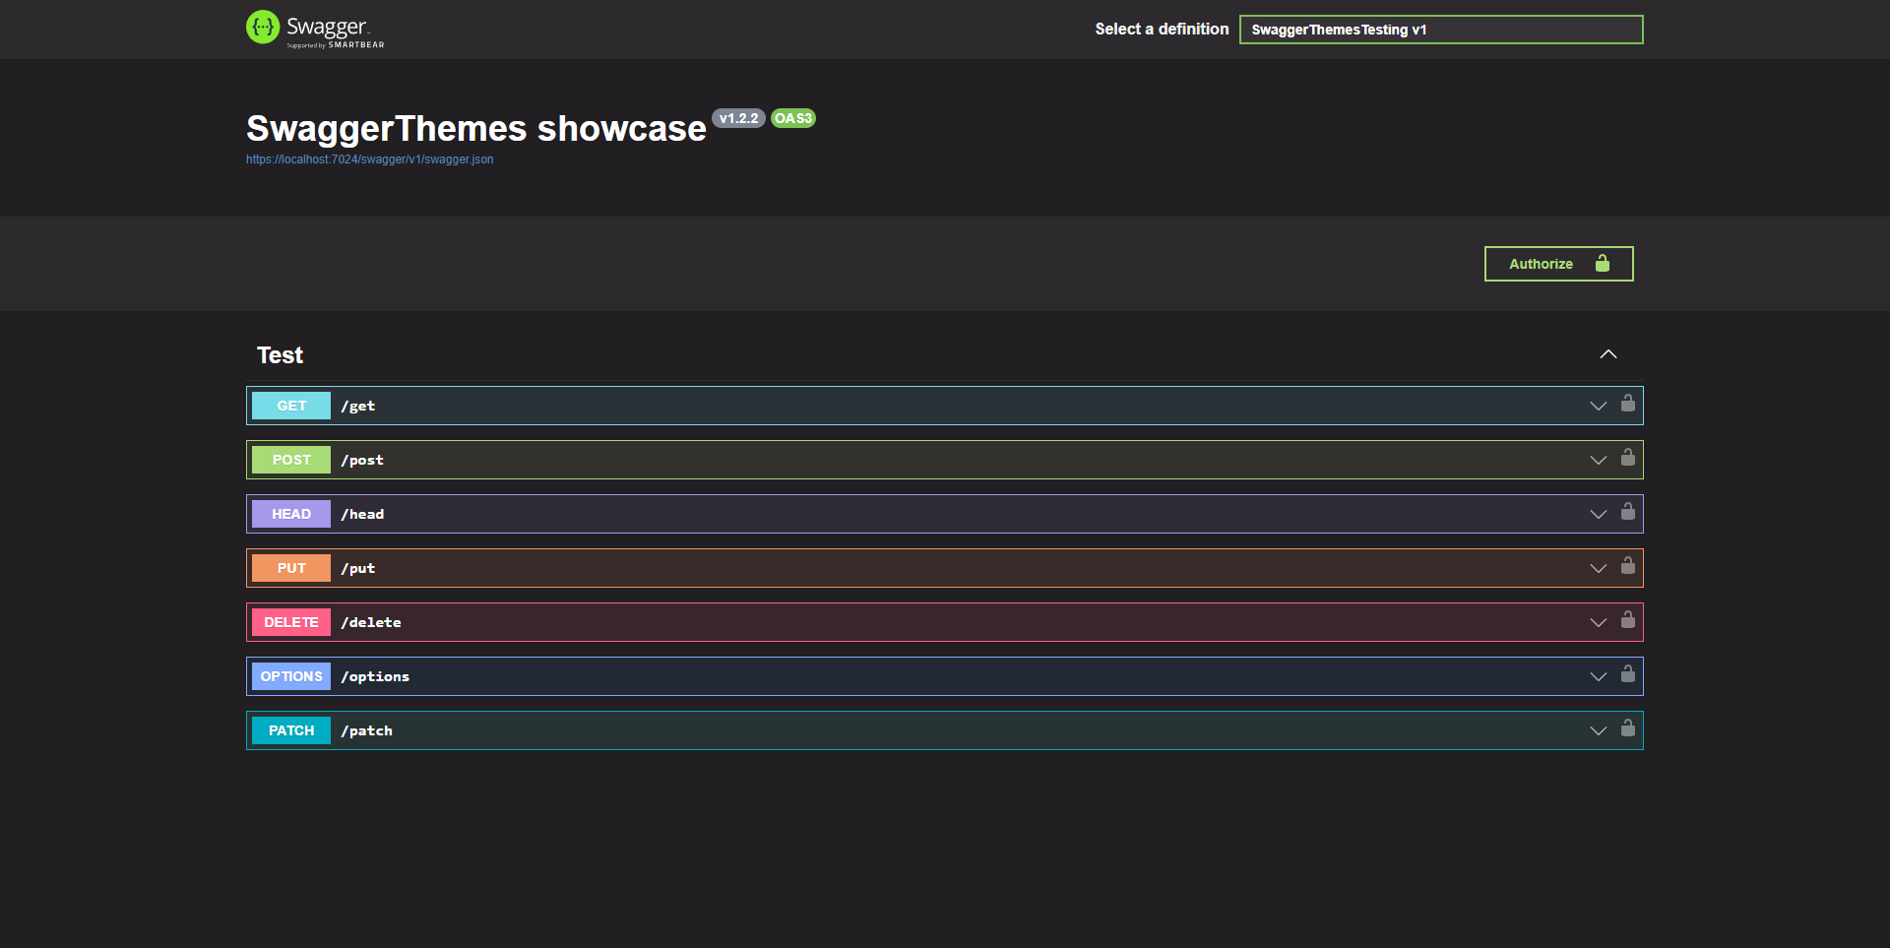The width and height of the screenshot is (1890, 948).
Task: Click the PATCH method badge
Action: point(291,730)
